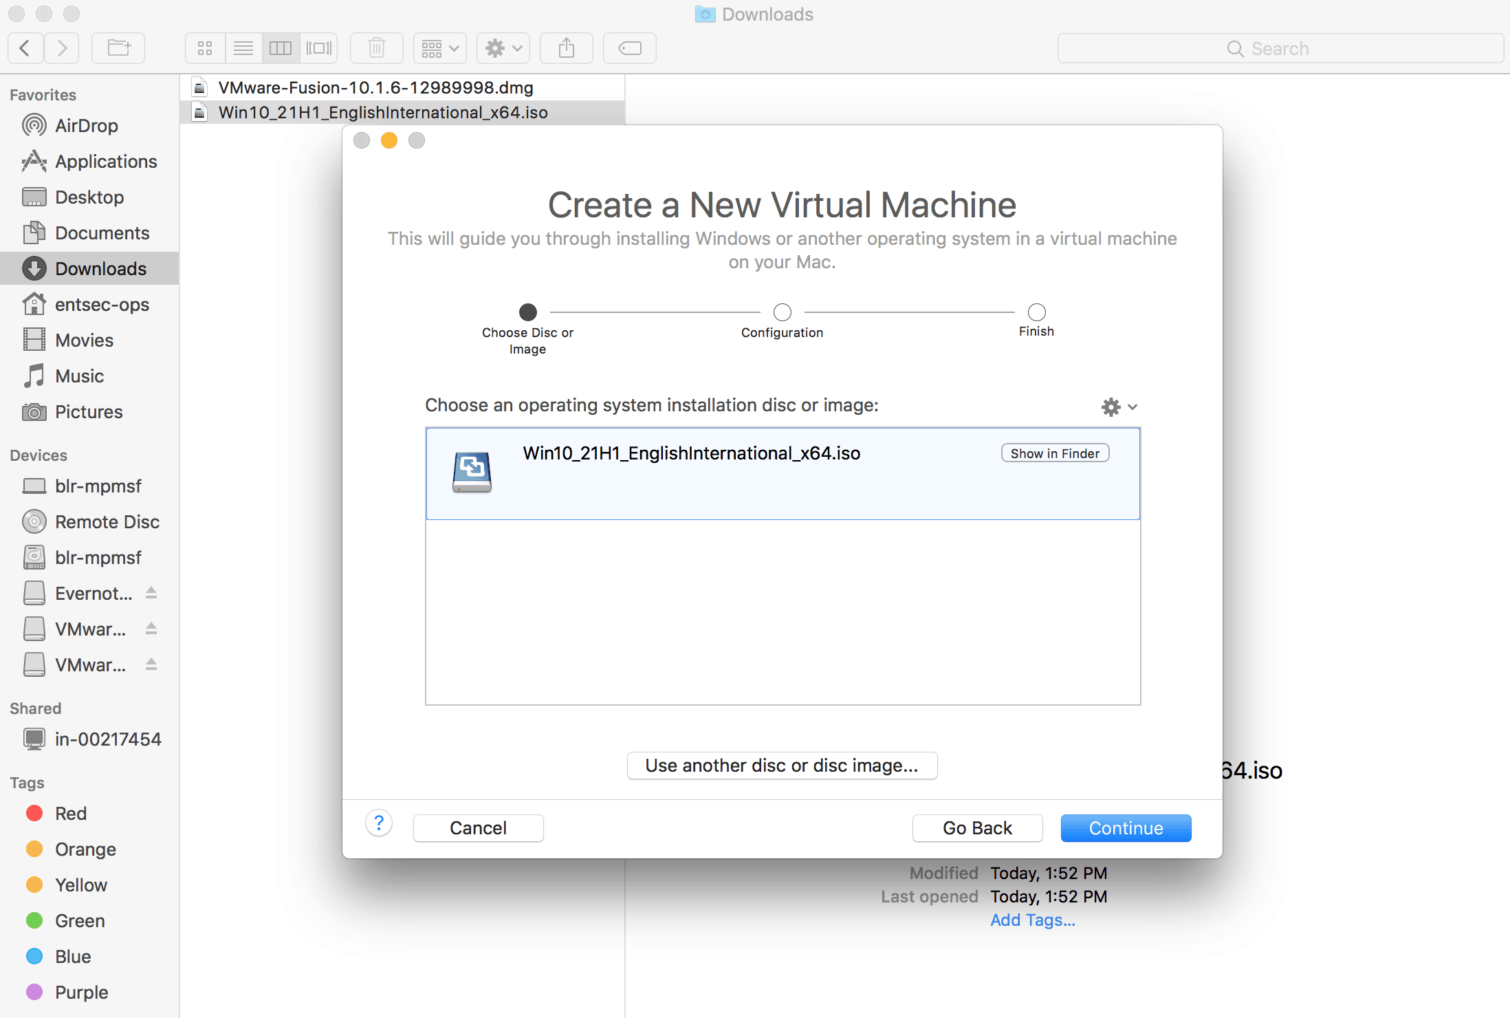Select Downloads in sidebar
The height and width of the screenshot is (1018, 1510).
coord(89,269)
